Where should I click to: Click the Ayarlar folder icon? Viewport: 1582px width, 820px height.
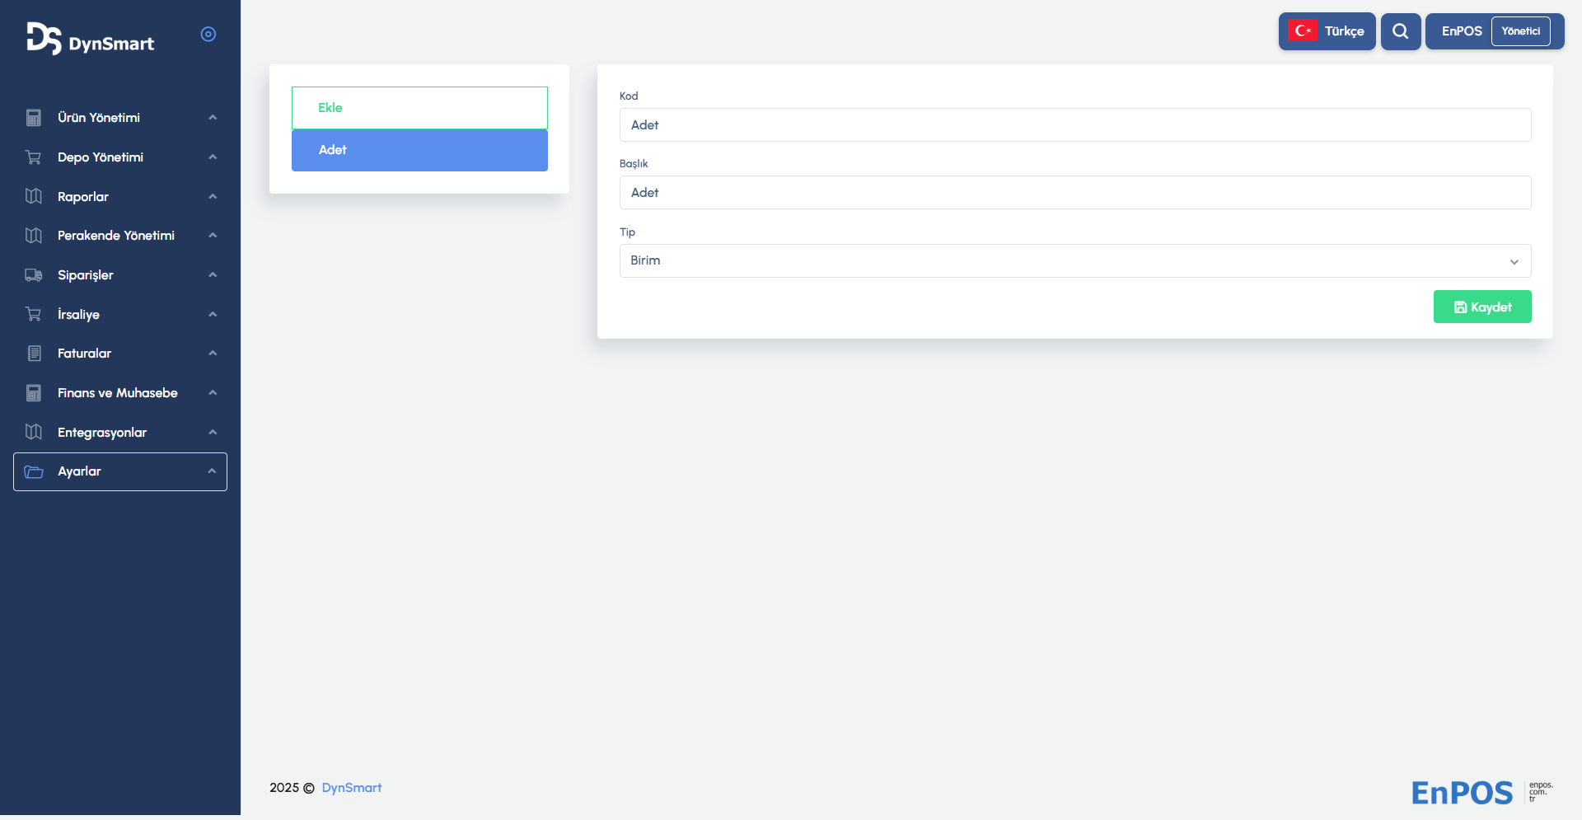tap(34, 471)
